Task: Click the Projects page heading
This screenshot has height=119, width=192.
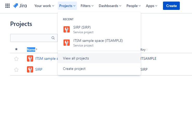Action: coord(21,24)
